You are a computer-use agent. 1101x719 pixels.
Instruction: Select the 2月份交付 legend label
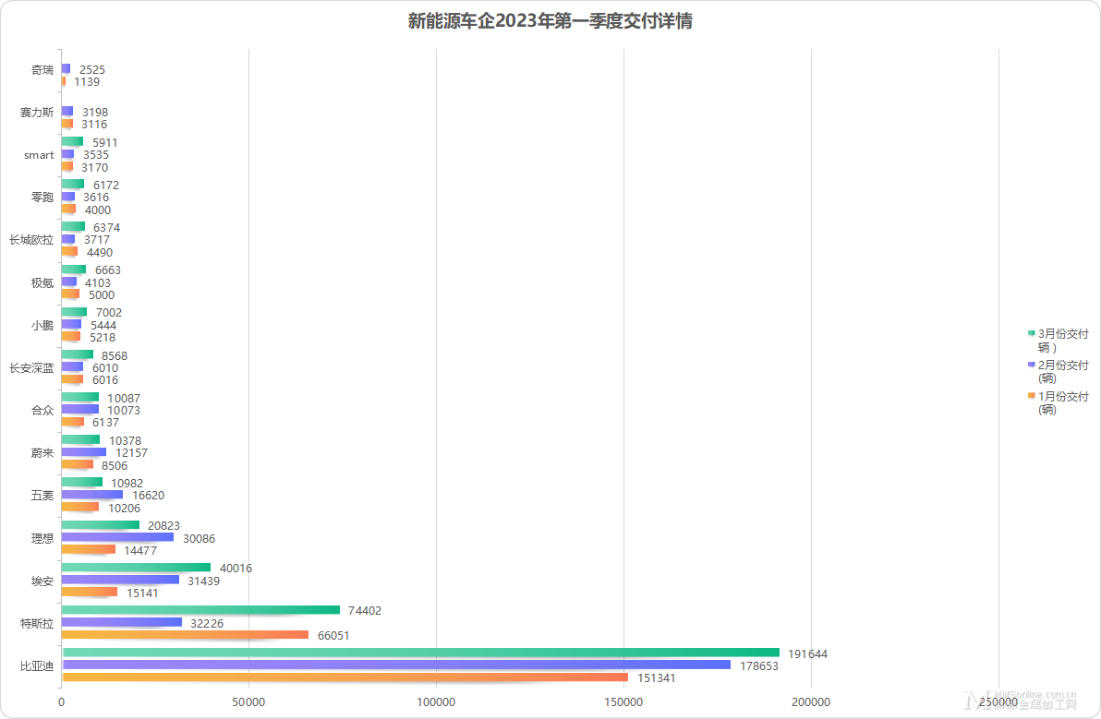[x=1063, y=371]
